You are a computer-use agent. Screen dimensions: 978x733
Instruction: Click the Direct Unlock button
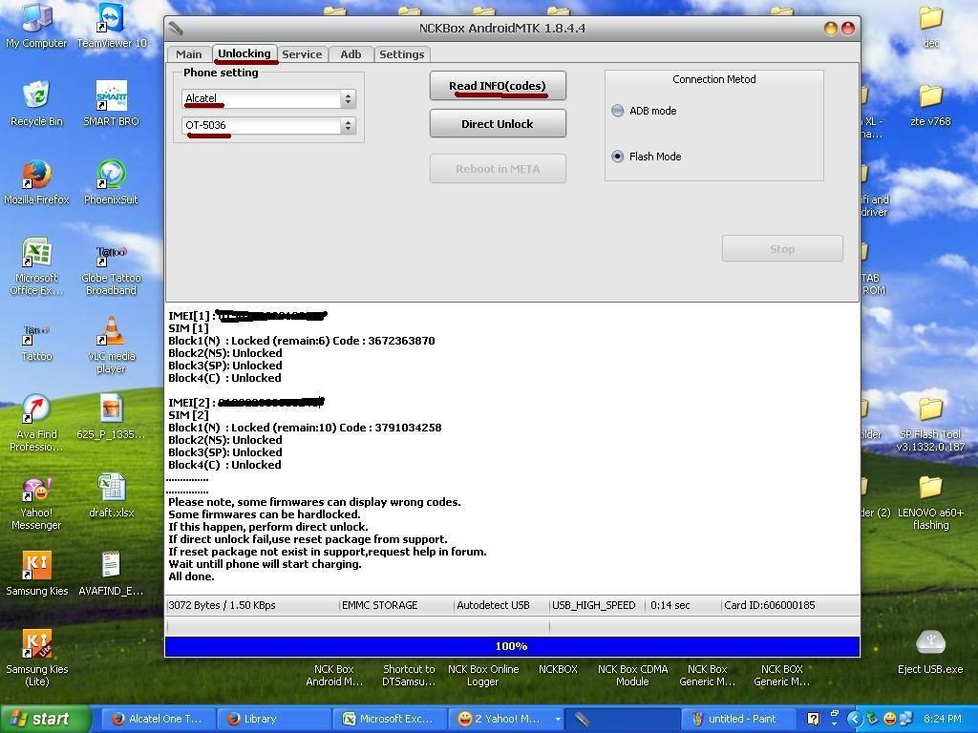point(498,124)
